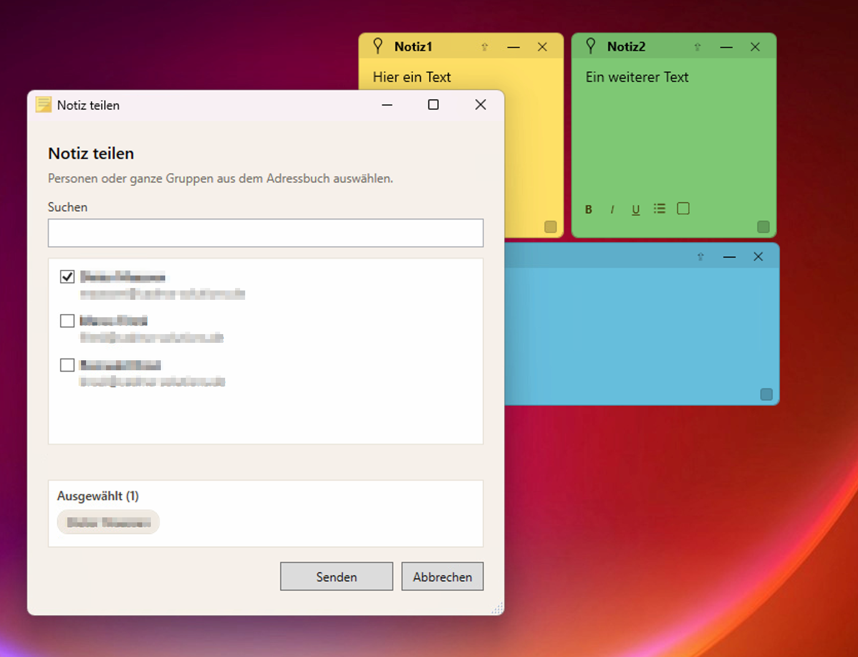The image size is (858, 657).
Task: Click the share arrow icon on Notiz1
Action: click(x=484, y=47)
